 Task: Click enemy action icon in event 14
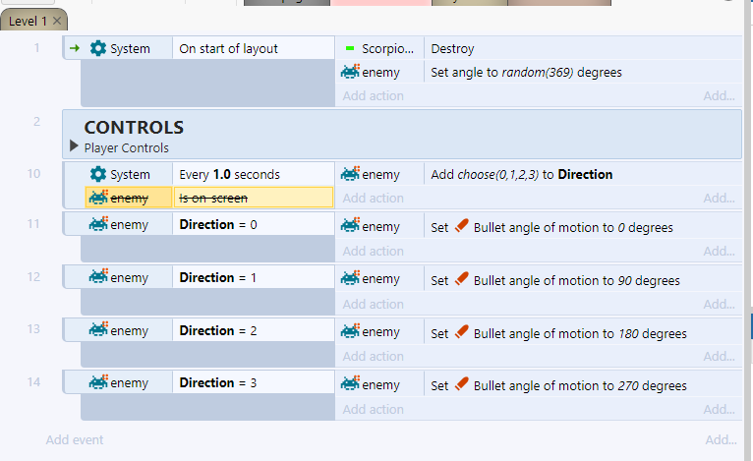click(x=350, y=384)
